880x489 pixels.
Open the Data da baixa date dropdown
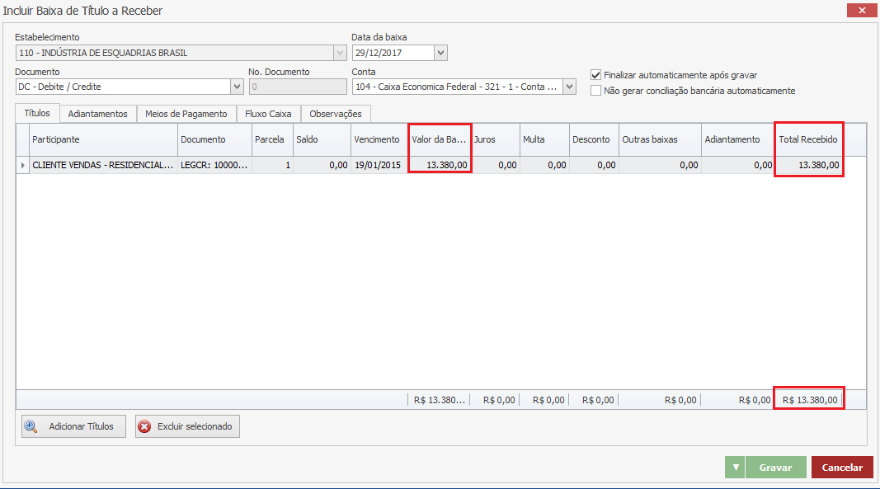click(440, 53)
